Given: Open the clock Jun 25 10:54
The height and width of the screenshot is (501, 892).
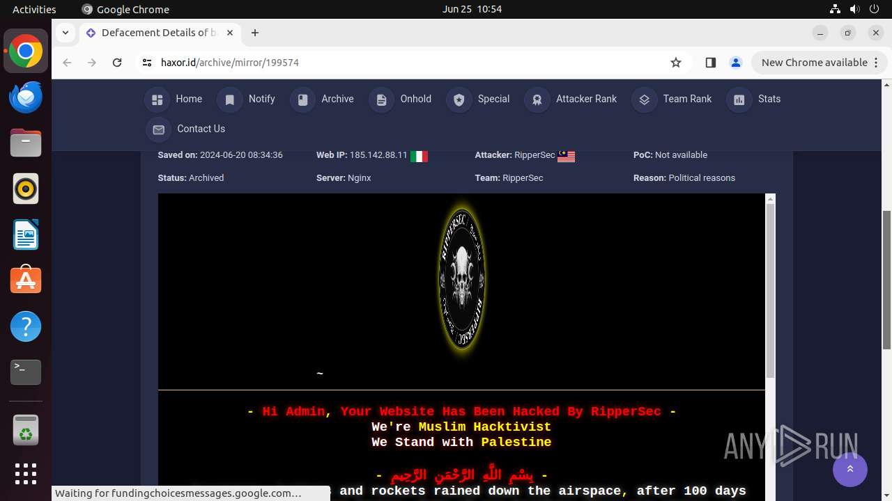Looking at the screenshot, I should click(x=472, y=9).
